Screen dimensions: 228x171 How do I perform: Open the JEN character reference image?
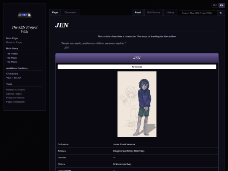(137, 104)
